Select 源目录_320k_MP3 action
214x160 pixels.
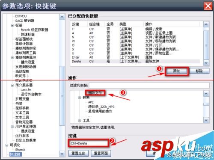pyautogui.click(x=101, y=107)
